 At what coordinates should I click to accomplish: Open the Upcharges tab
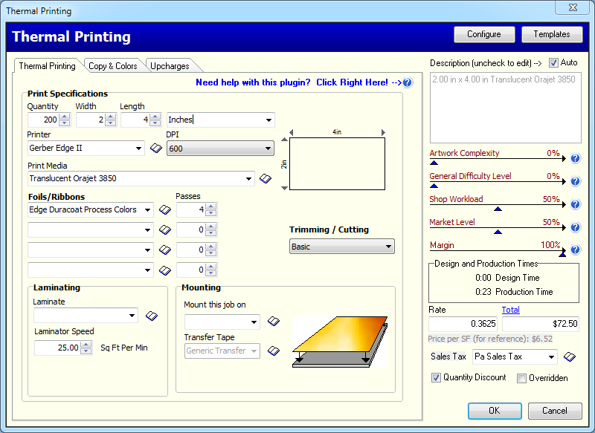coord(170,66)
